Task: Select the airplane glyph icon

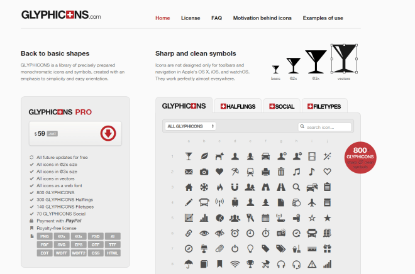Action: click(x=312, y=202)
